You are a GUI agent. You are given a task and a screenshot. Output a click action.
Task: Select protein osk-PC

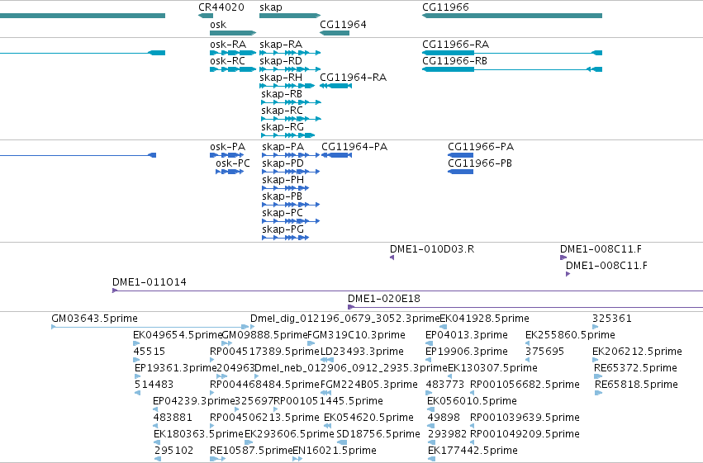(230, 172)
